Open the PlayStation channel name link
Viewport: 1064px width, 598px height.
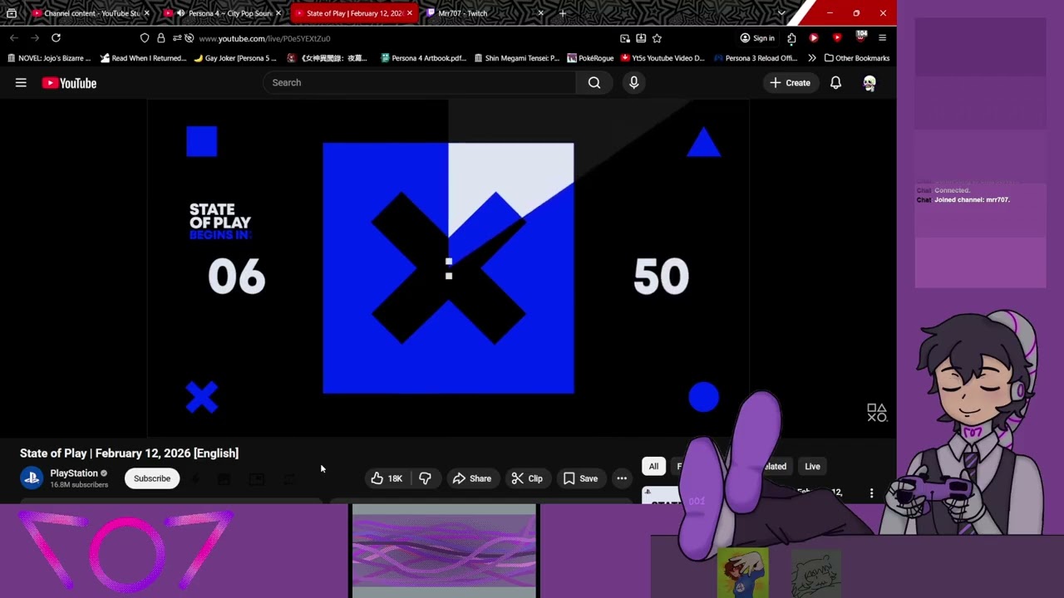tap(74, 473)
